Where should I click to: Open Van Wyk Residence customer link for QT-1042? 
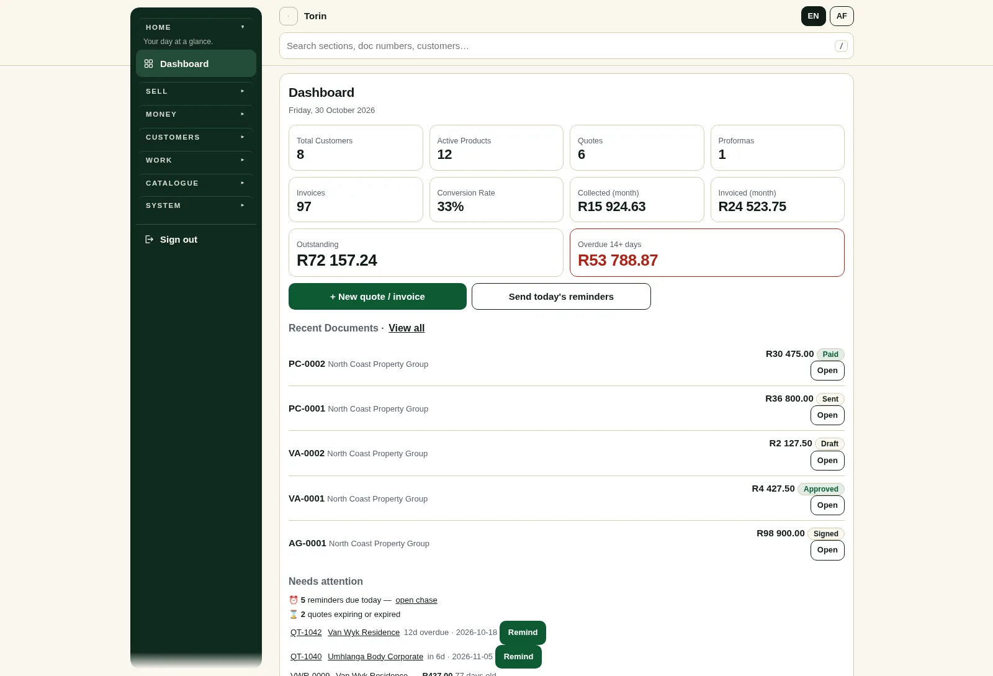point(364,633)
